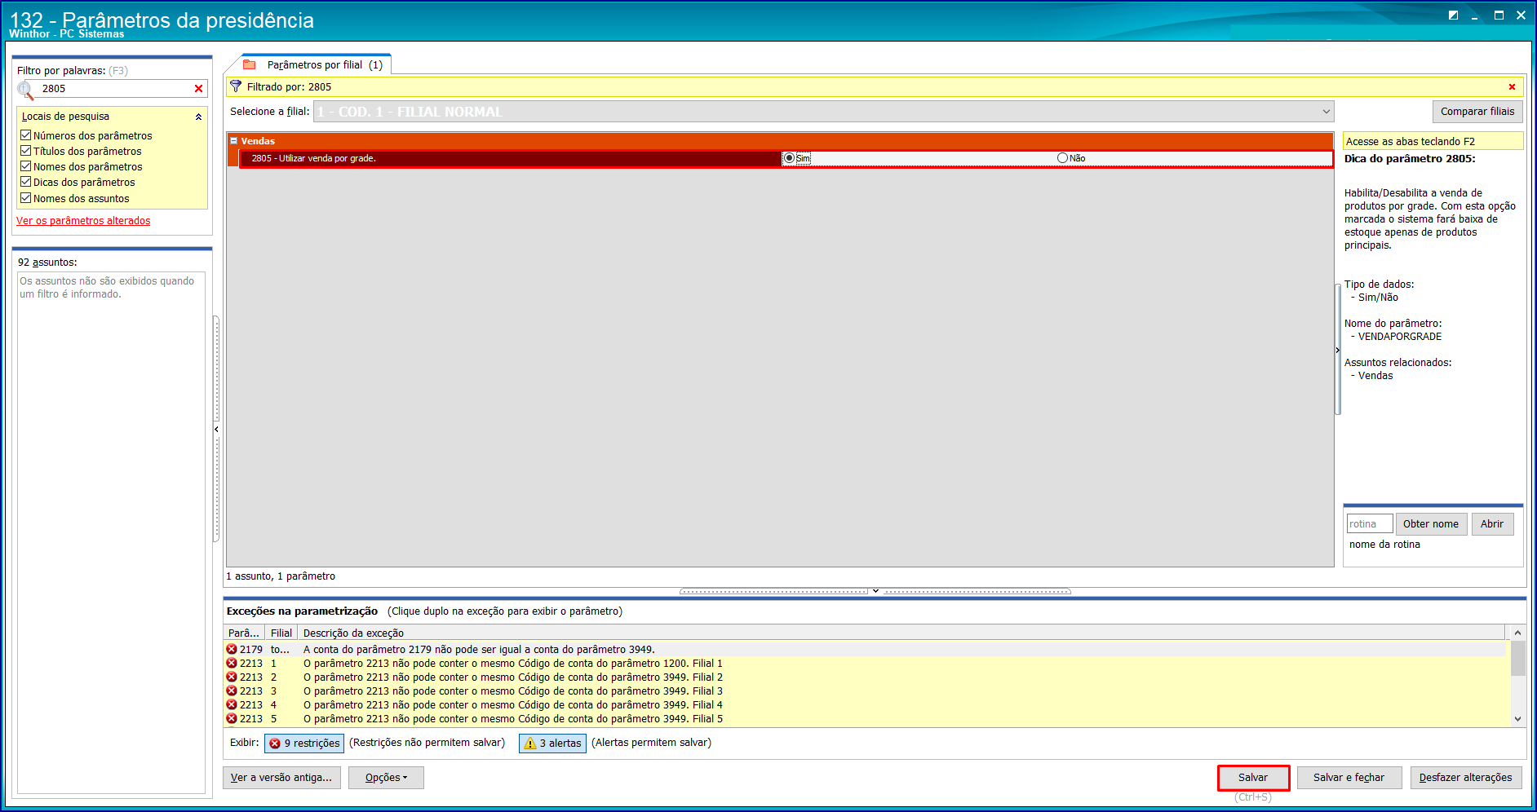Select row '2805 - Utilizar venda por grade.'

coord(786,158)
